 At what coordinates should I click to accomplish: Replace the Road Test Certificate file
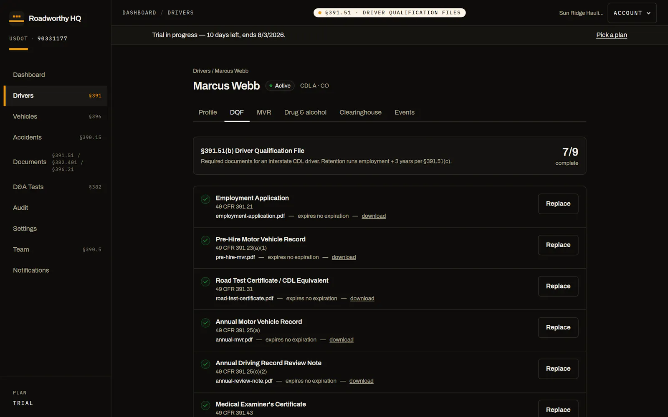(x=558, y=286)
